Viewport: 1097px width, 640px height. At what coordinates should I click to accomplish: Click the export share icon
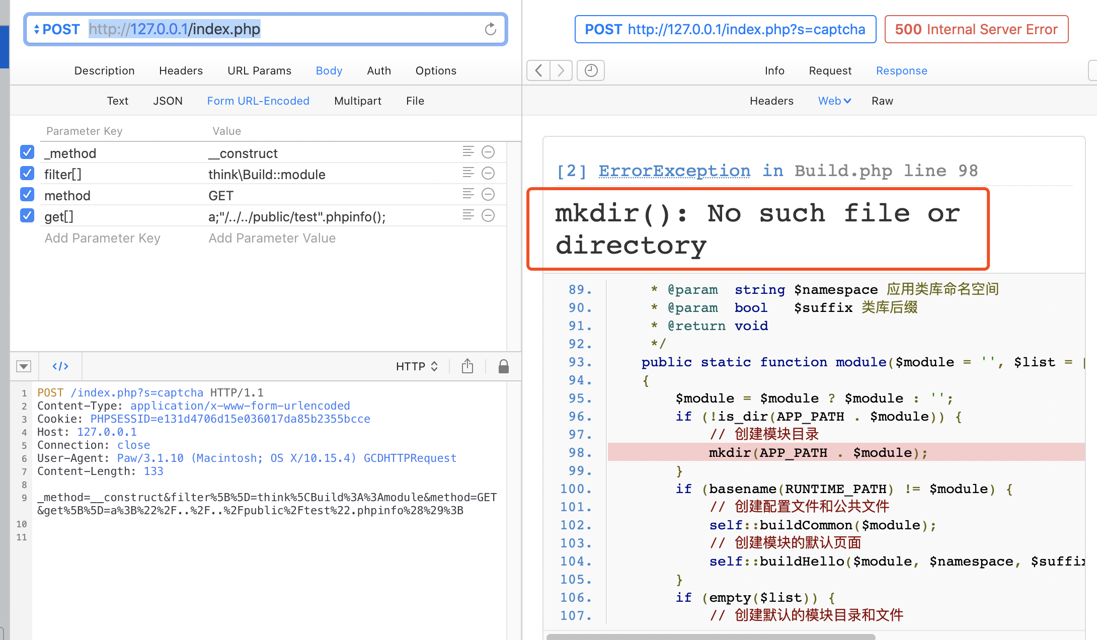point(467,366)
